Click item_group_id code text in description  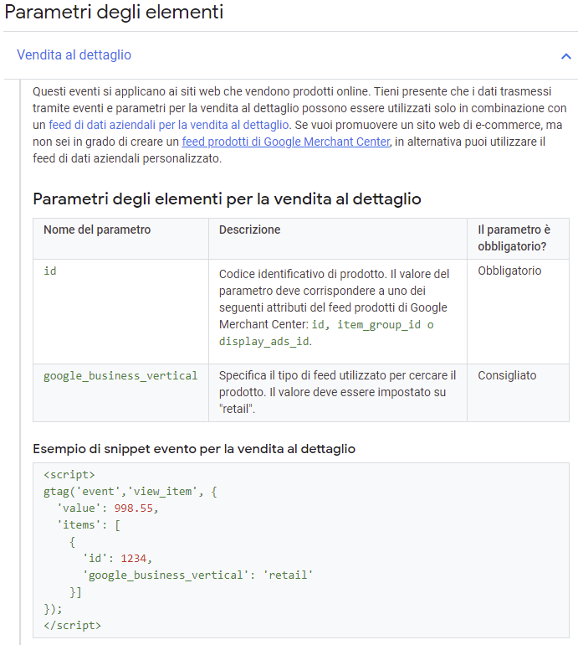[x=378, y=325]
